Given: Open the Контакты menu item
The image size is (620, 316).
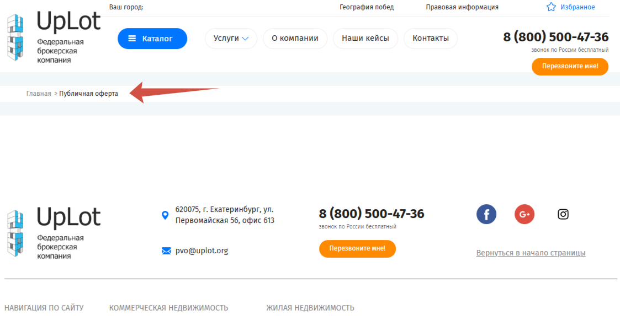Looking at the screenshot, I should [431, 39].
